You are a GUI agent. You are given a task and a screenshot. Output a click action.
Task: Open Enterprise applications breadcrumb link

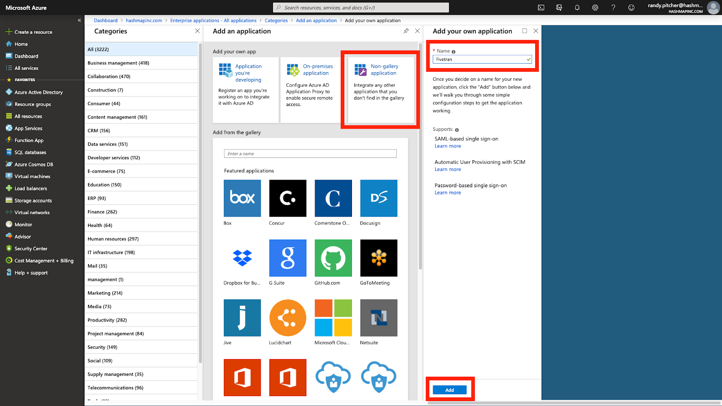213,20
